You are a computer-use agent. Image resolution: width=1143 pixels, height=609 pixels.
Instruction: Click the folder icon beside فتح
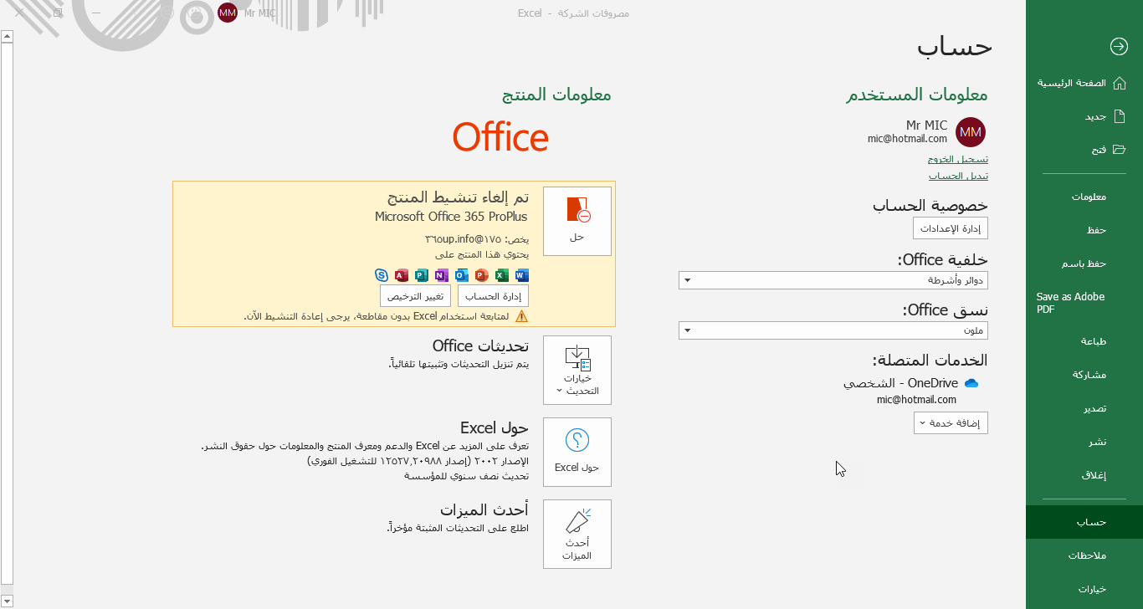(x=1120, y=150)
